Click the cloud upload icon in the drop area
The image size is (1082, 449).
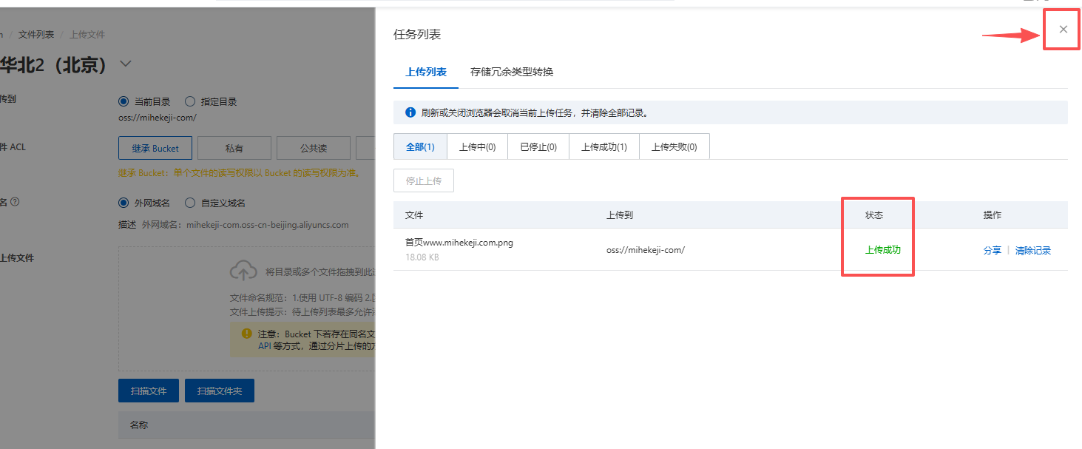coord(244,269)
